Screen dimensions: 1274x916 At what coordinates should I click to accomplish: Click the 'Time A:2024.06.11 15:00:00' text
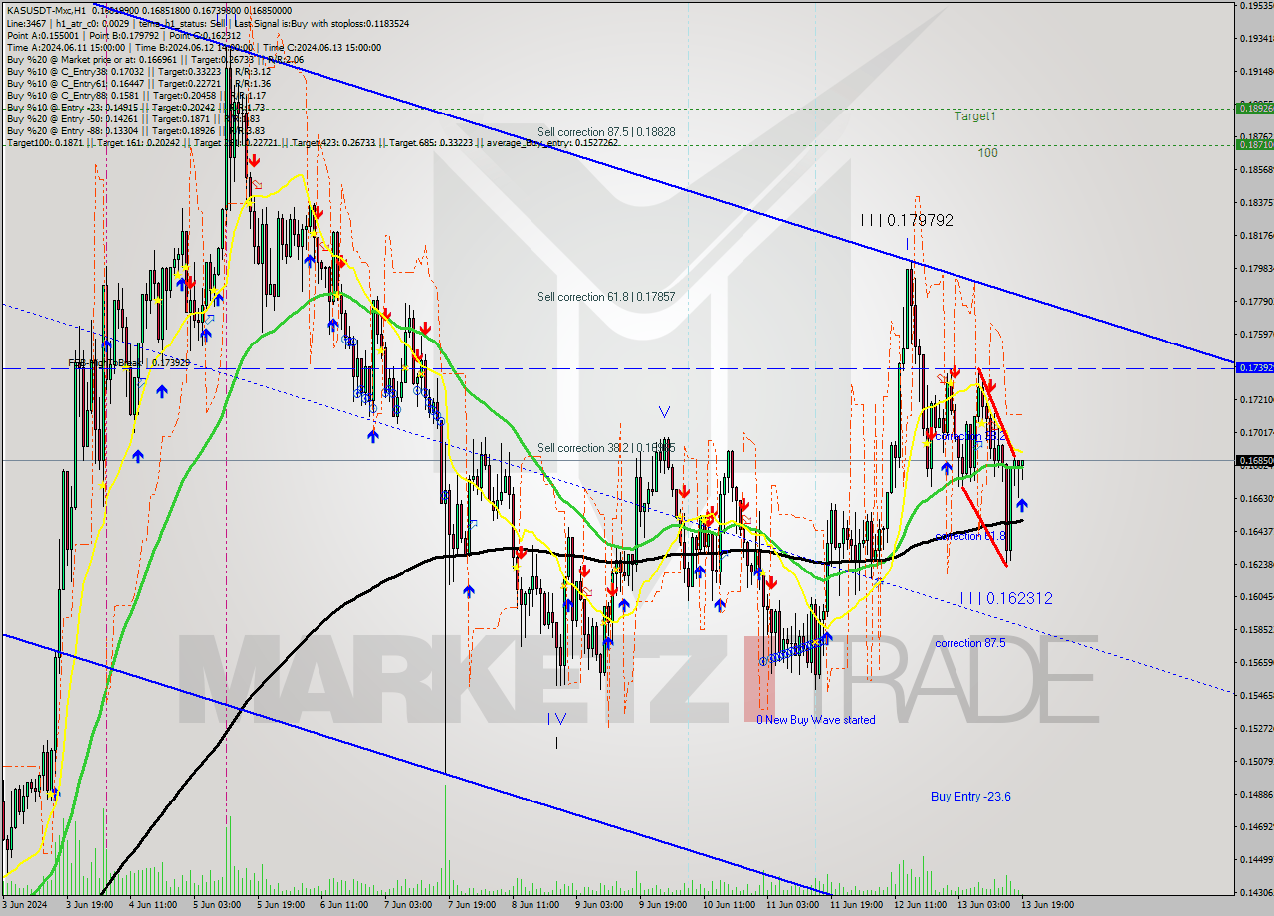point(66,47)
